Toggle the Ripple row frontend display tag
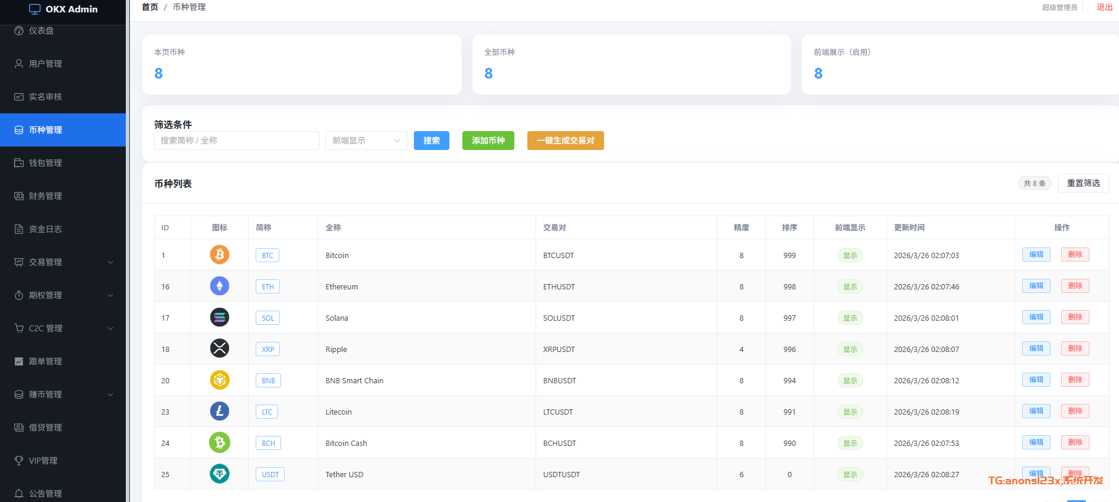 (x=850, y=349)
